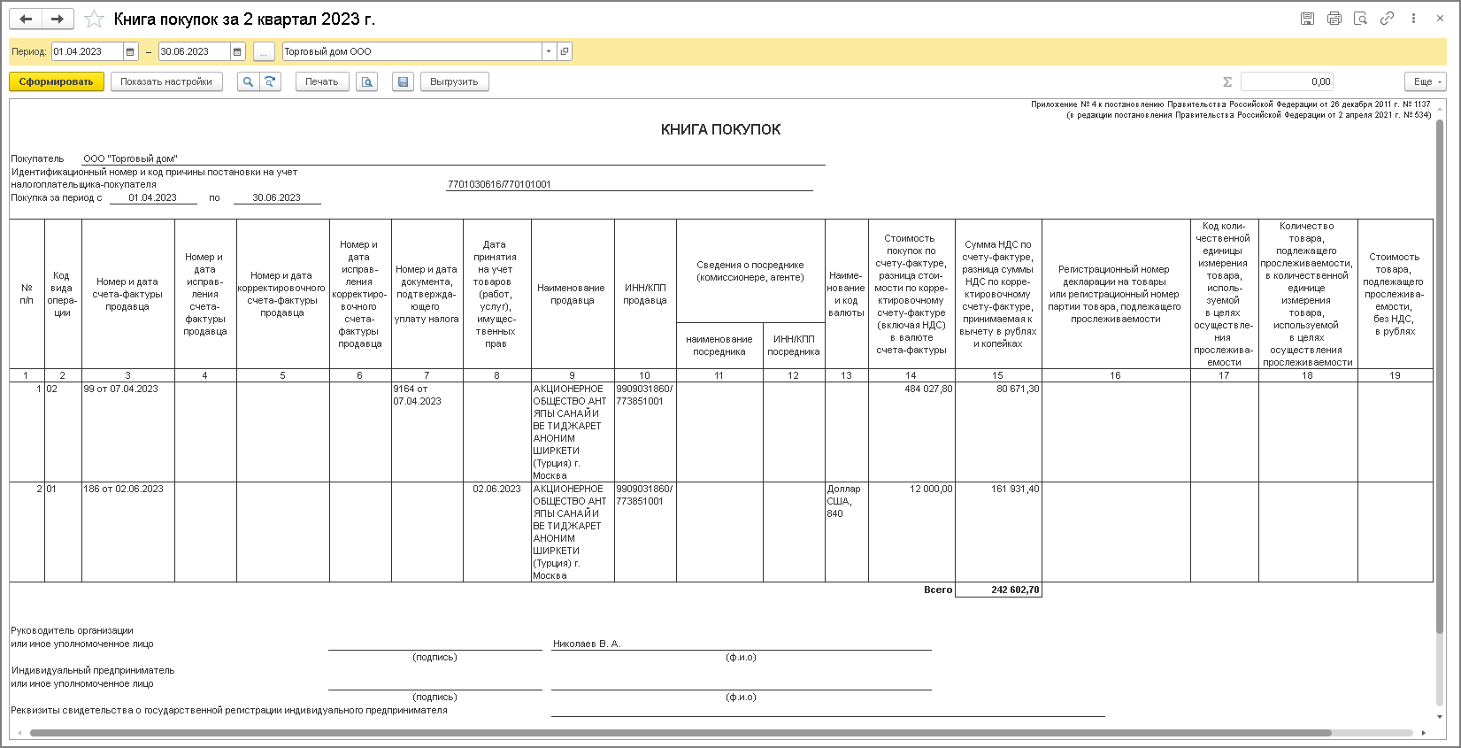This screenshot has height=748, width=1461.
Task: Open the Еще dropdown menu
Action: pyautogui.click(x=1426, y=81)
